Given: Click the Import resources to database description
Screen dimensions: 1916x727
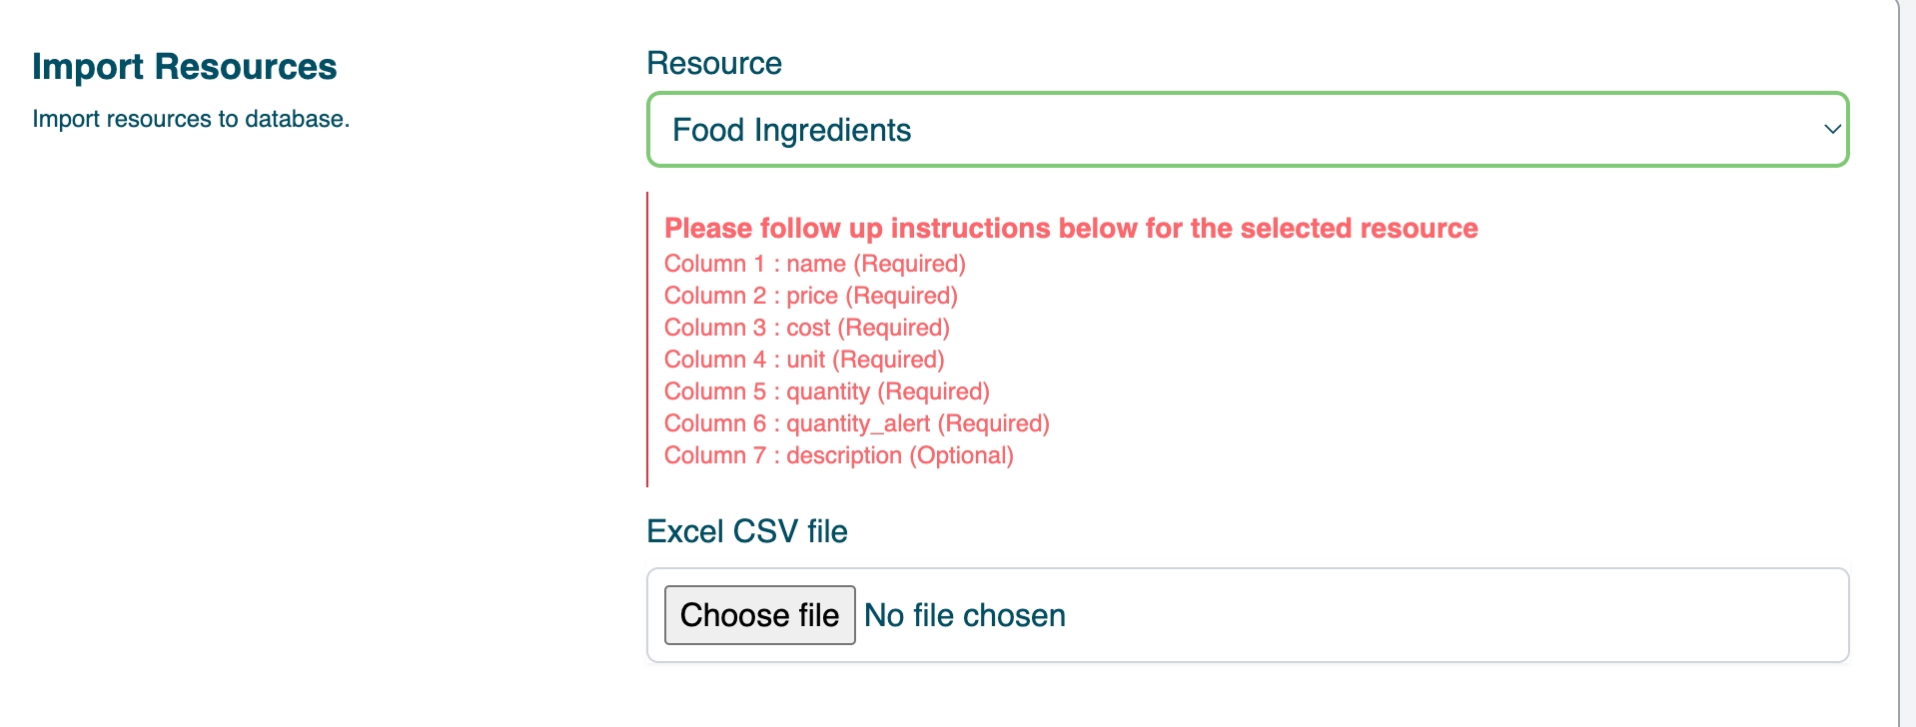Looking at the screenshot, I should [191, 119].
